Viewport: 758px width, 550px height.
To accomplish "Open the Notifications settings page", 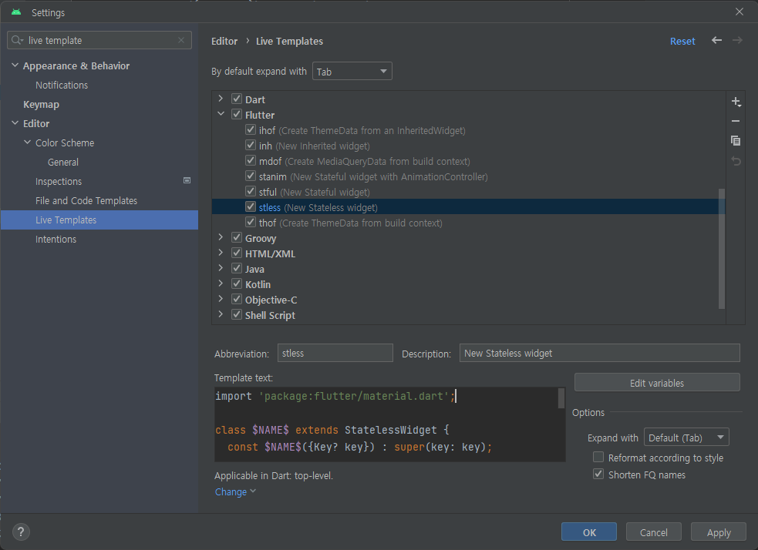I will 62,85.
